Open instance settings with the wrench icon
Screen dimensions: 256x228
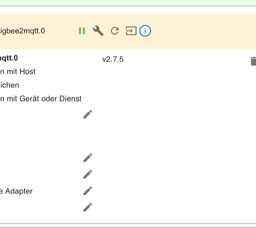point(98,31)
